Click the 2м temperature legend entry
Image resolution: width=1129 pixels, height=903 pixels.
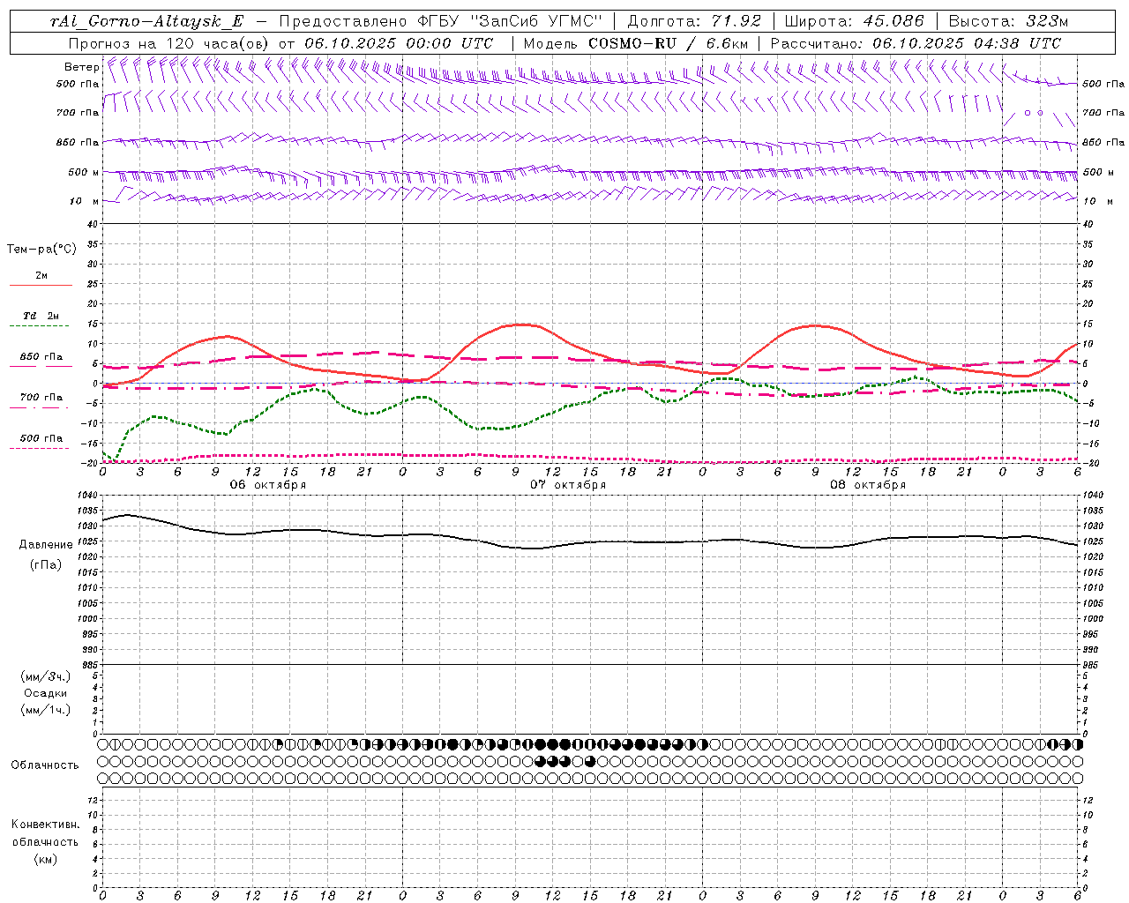point(41,276)
